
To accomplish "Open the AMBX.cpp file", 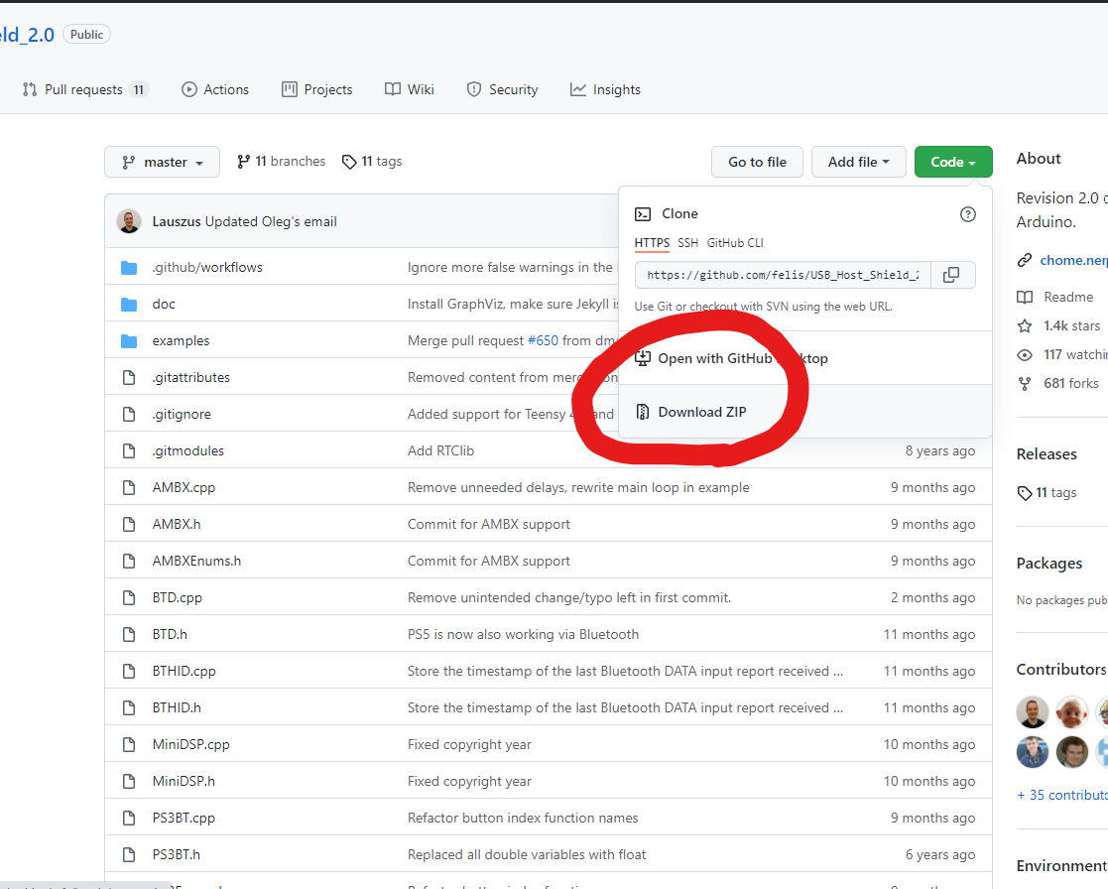I will tap(184, 487).
